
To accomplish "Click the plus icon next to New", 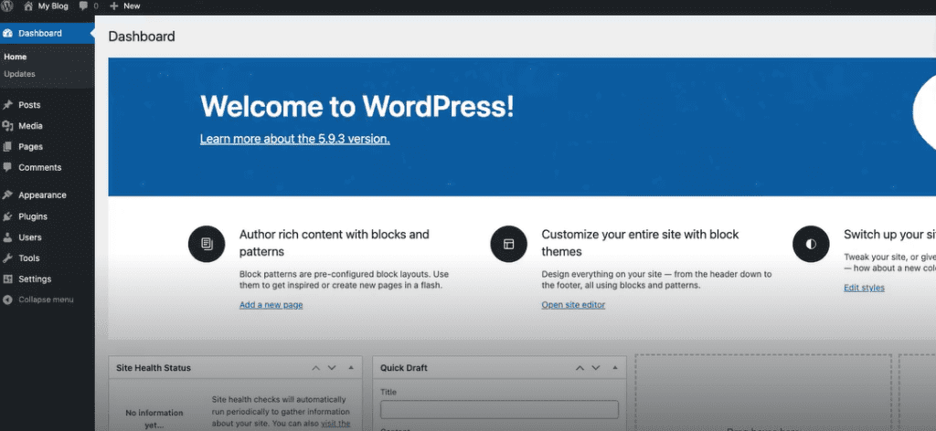I will pyautogui.click(x=114, y=6).
